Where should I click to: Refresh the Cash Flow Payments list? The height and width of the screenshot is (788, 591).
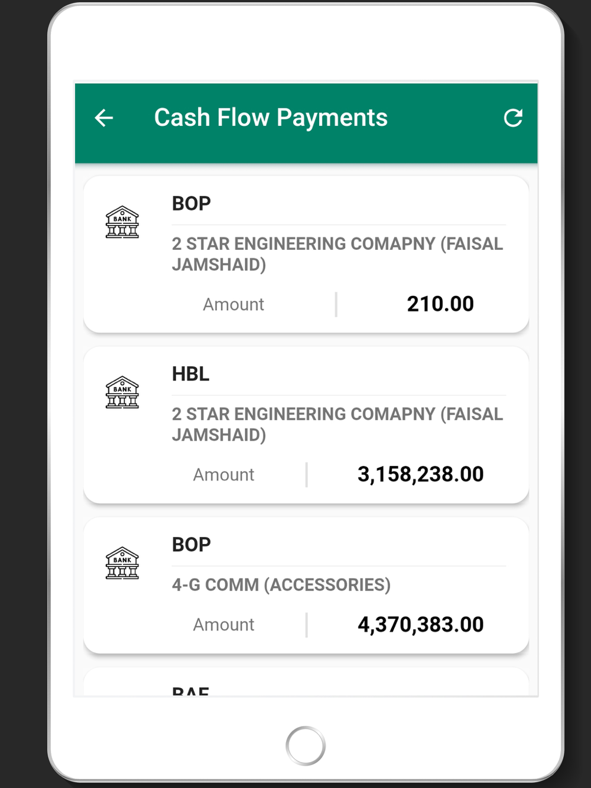[513, 118]
